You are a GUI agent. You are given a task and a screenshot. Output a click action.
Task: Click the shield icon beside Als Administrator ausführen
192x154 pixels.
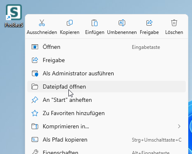[35, 73]
